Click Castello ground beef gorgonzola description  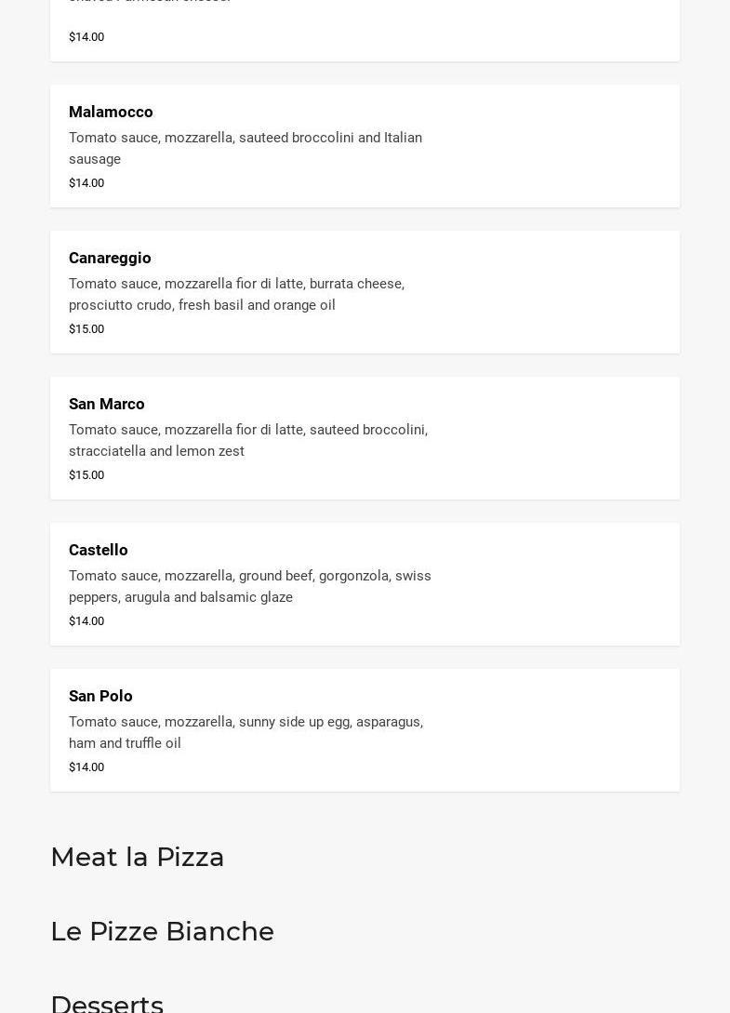pyautogui.click(x=249, y=587)
